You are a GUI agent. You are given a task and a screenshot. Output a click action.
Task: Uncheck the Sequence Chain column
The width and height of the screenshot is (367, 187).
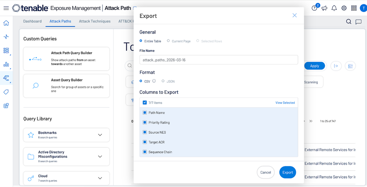[145, 152]
